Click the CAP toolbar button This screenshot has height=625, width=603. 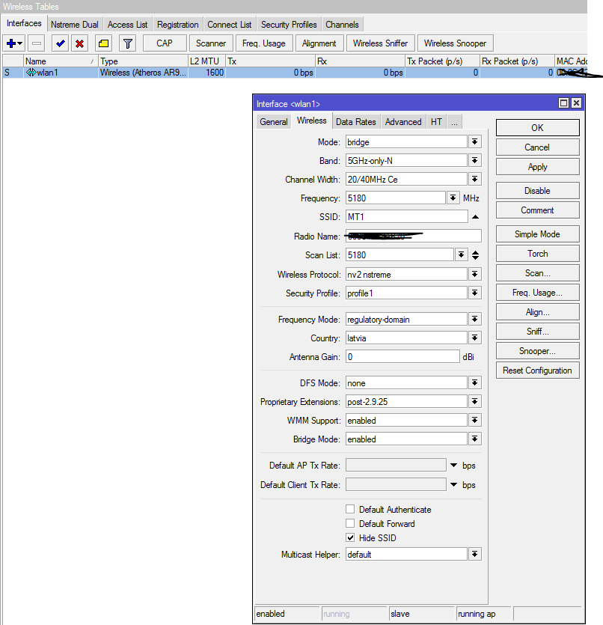pos(165,43)
